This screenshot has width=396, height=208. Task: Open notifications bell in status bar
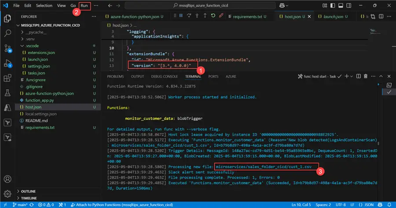click(x=389, y=205)
